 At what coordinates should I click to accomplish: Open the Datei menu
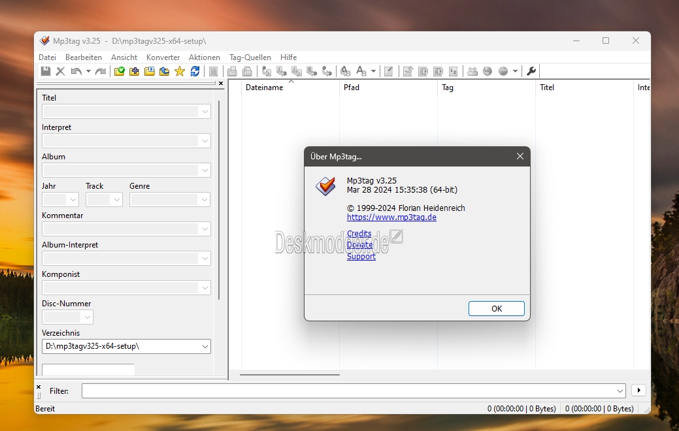point(47,57)
